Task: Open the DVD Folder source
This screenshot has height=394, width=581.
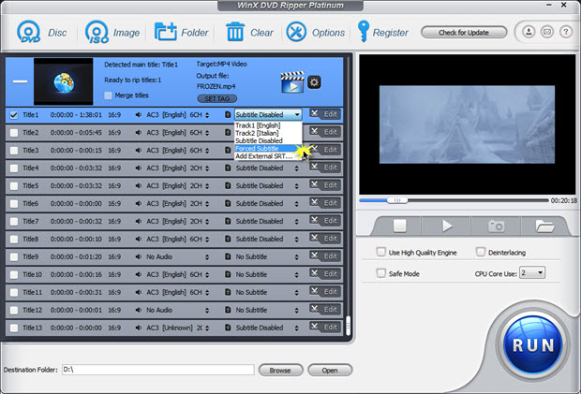Action: coord(165,32)
